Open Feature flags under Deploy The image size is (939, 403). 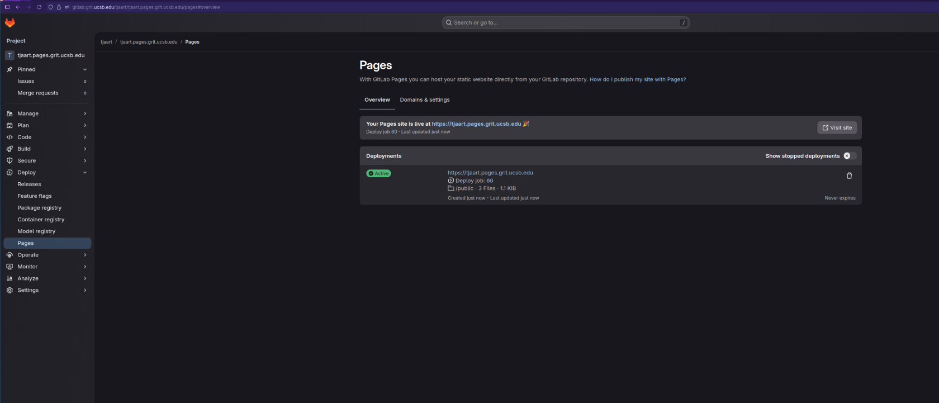point(47,196)
